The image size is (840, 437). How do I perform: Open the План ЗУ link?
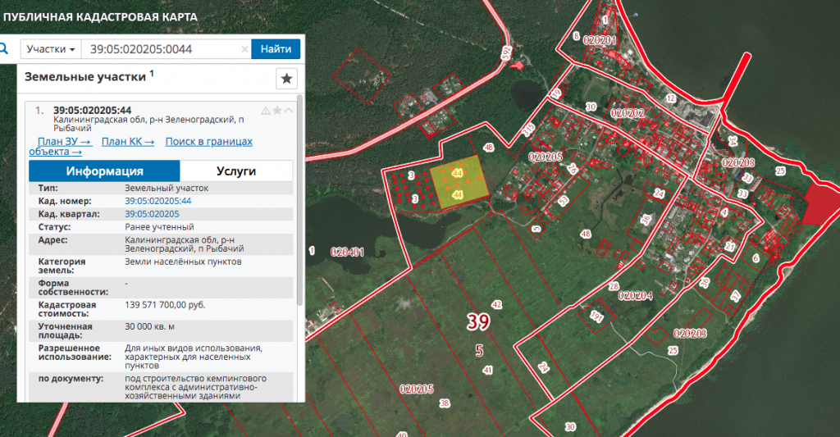coord(63,142)
